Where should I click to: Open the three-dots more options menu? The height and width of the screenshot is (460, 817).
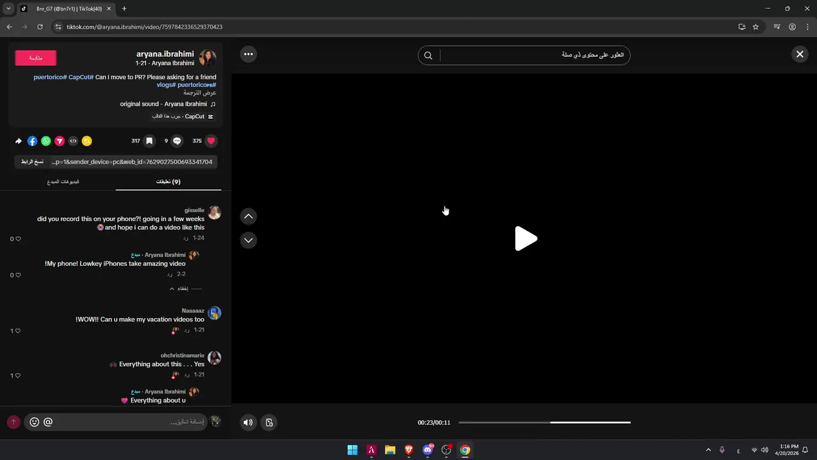coord(248,54)
